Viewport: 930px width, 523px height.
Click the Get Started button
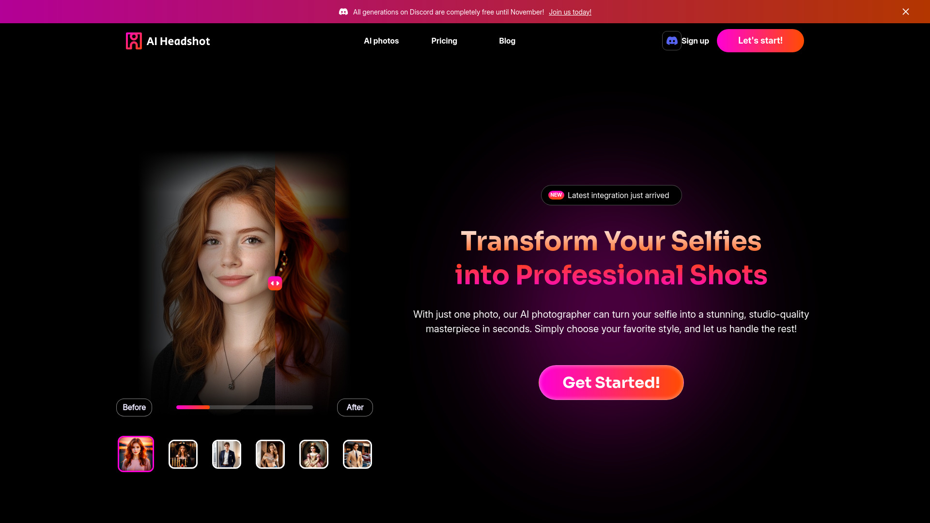tap(611, 382)
